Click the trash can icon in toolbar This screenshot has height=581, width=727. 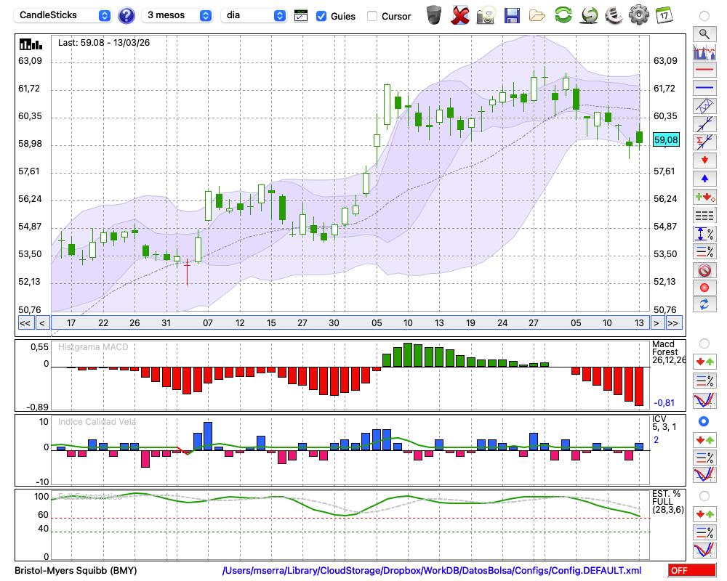(x=434, y=15)
